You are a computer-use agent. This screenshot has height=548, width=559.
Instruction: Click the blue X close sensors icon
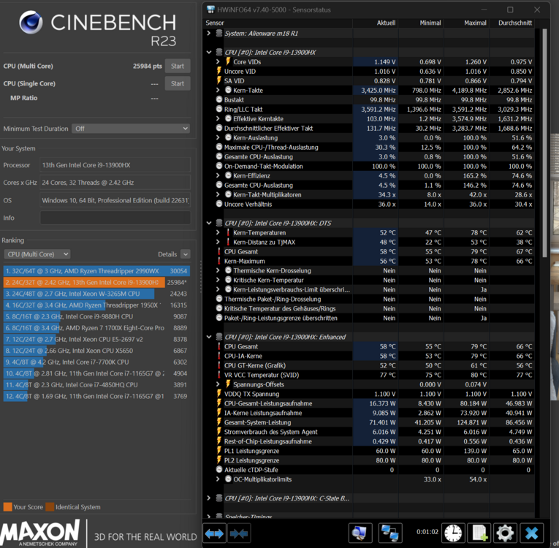(x=533, y=533)
